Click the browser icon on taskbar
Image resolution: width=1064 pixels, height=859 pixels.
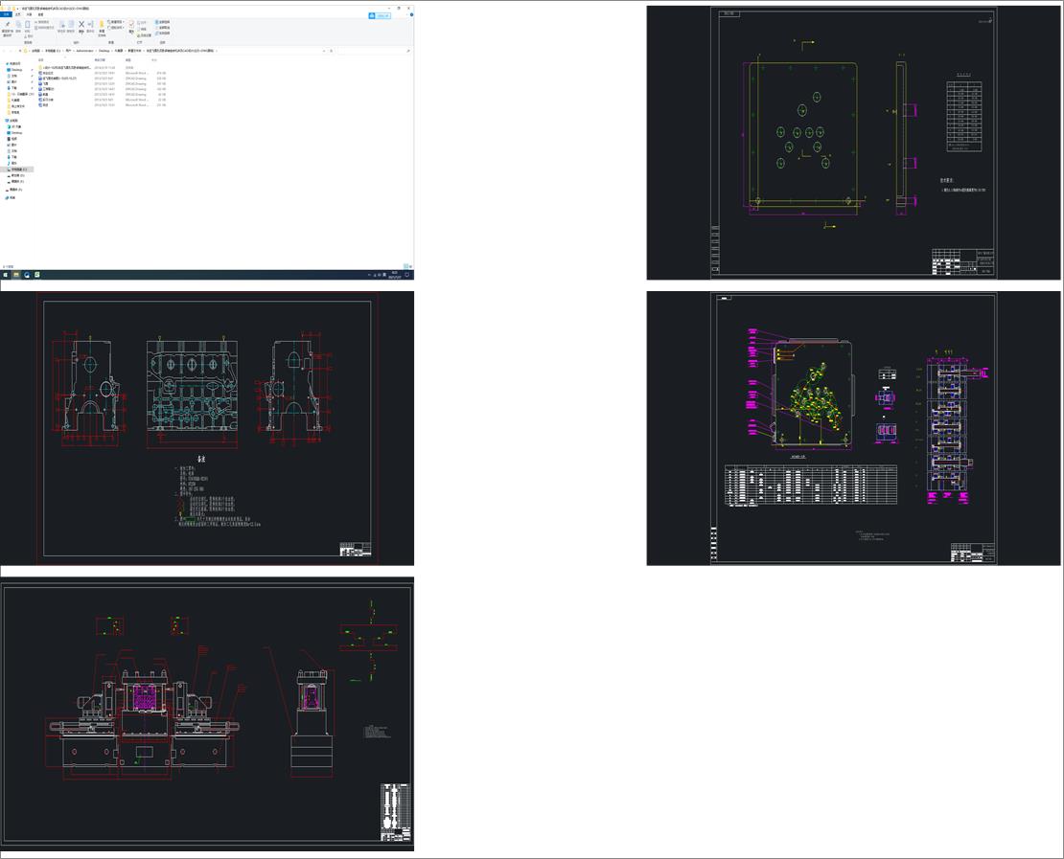click(x=27, y=275)
